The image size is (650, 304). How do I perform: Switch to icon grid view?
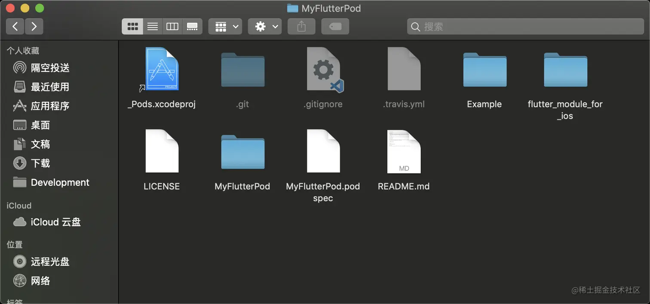(132, 27)
